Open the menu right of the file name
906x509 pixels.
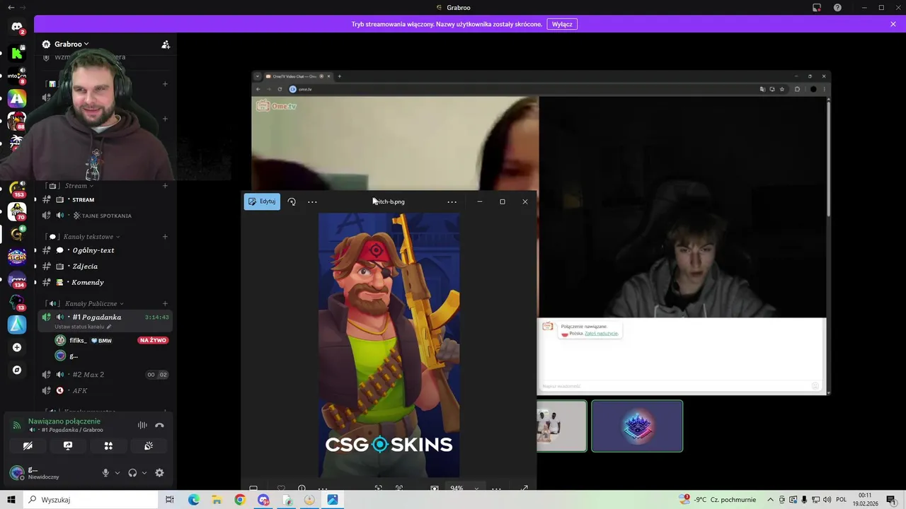(x=452, y=201)
